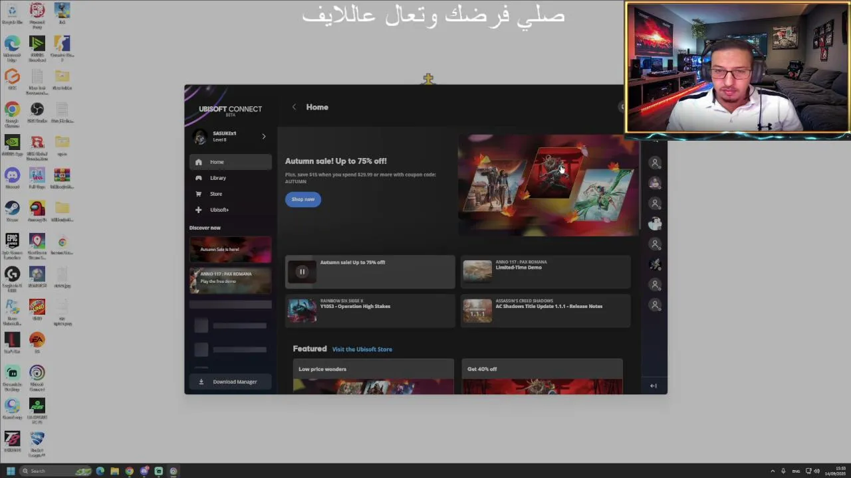Open WinRAR archive on desktop
Viewport: 851px width, 478px height.
click(62, 179)
